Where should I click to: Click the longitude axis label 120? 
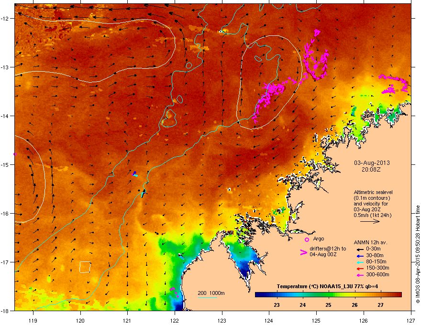pyautogui.click(x=80, y=320)
